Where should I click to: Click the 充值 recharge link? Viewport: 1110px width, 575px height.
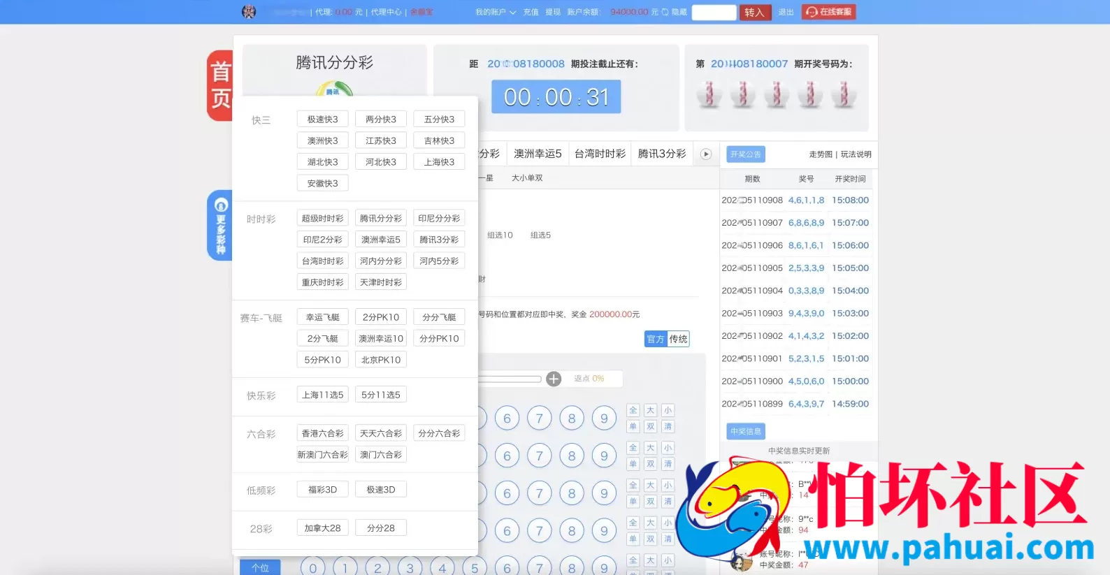(x=531, y=12)
